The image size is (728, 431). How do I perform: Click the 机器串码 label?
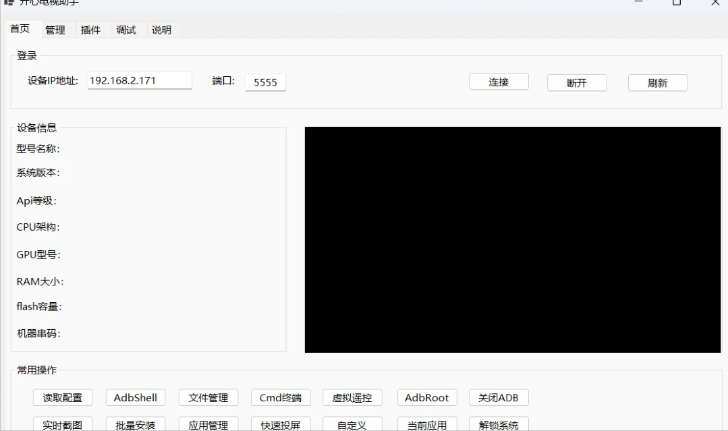coord(38,334)
